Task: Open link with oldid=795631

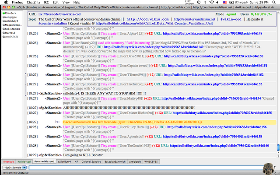Action: click(x=154, y=47)
